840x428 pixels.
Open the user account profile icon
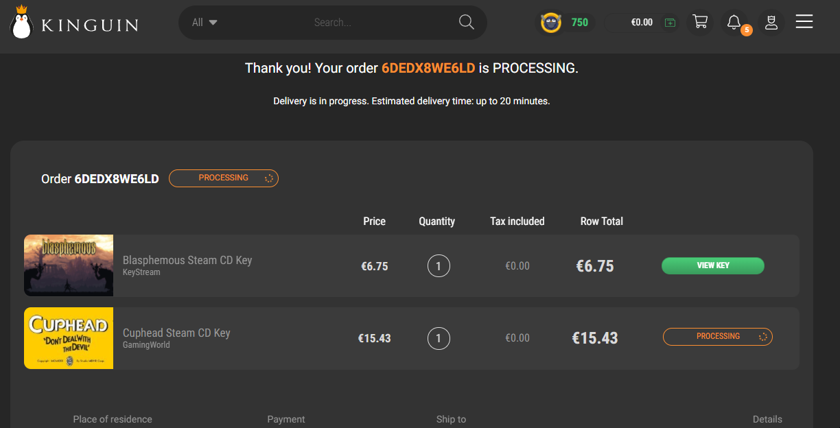[771, 23]
